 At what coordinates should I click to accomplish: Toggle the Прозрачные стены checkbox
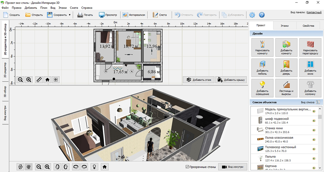click(187, 167)
